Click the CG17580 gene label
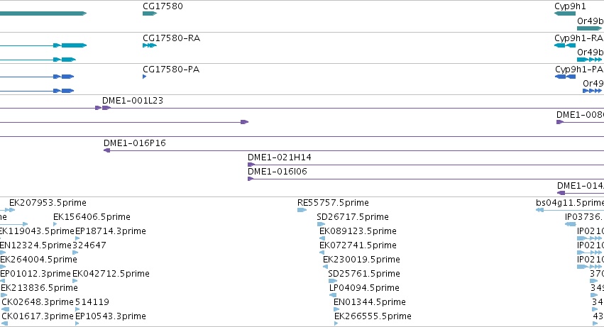The width and height of the screenshot is (604, 327). (163, 6)
